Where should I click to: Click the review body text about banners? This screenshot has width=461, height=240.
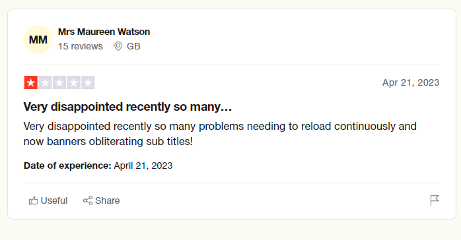pos(220,134)
